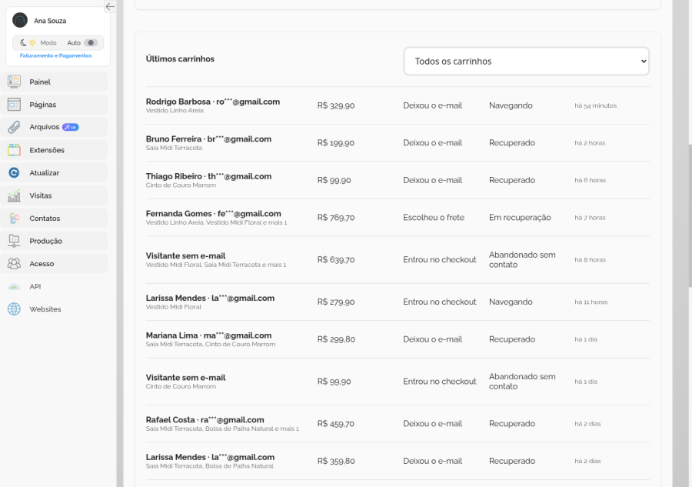Screen dimensions: 692x487
Task: Collapse sidebar with the back arrow
Action: [x=110, y=6]
